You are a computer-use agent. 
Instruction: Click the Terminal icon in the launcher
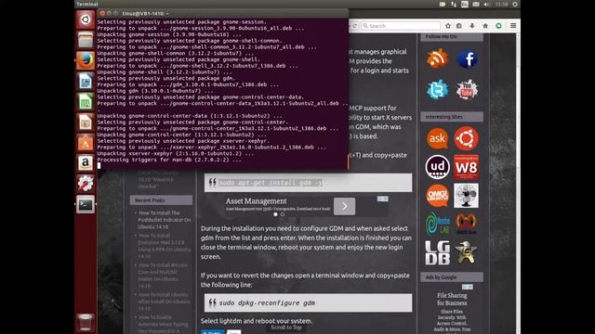(x=86, y=204)
